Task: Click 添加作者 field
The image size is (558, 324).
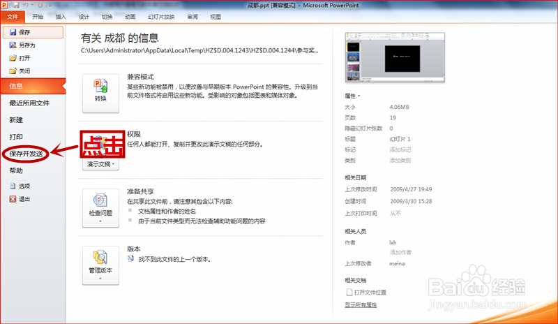Action: pyautogui.click(x=400, y=252)
